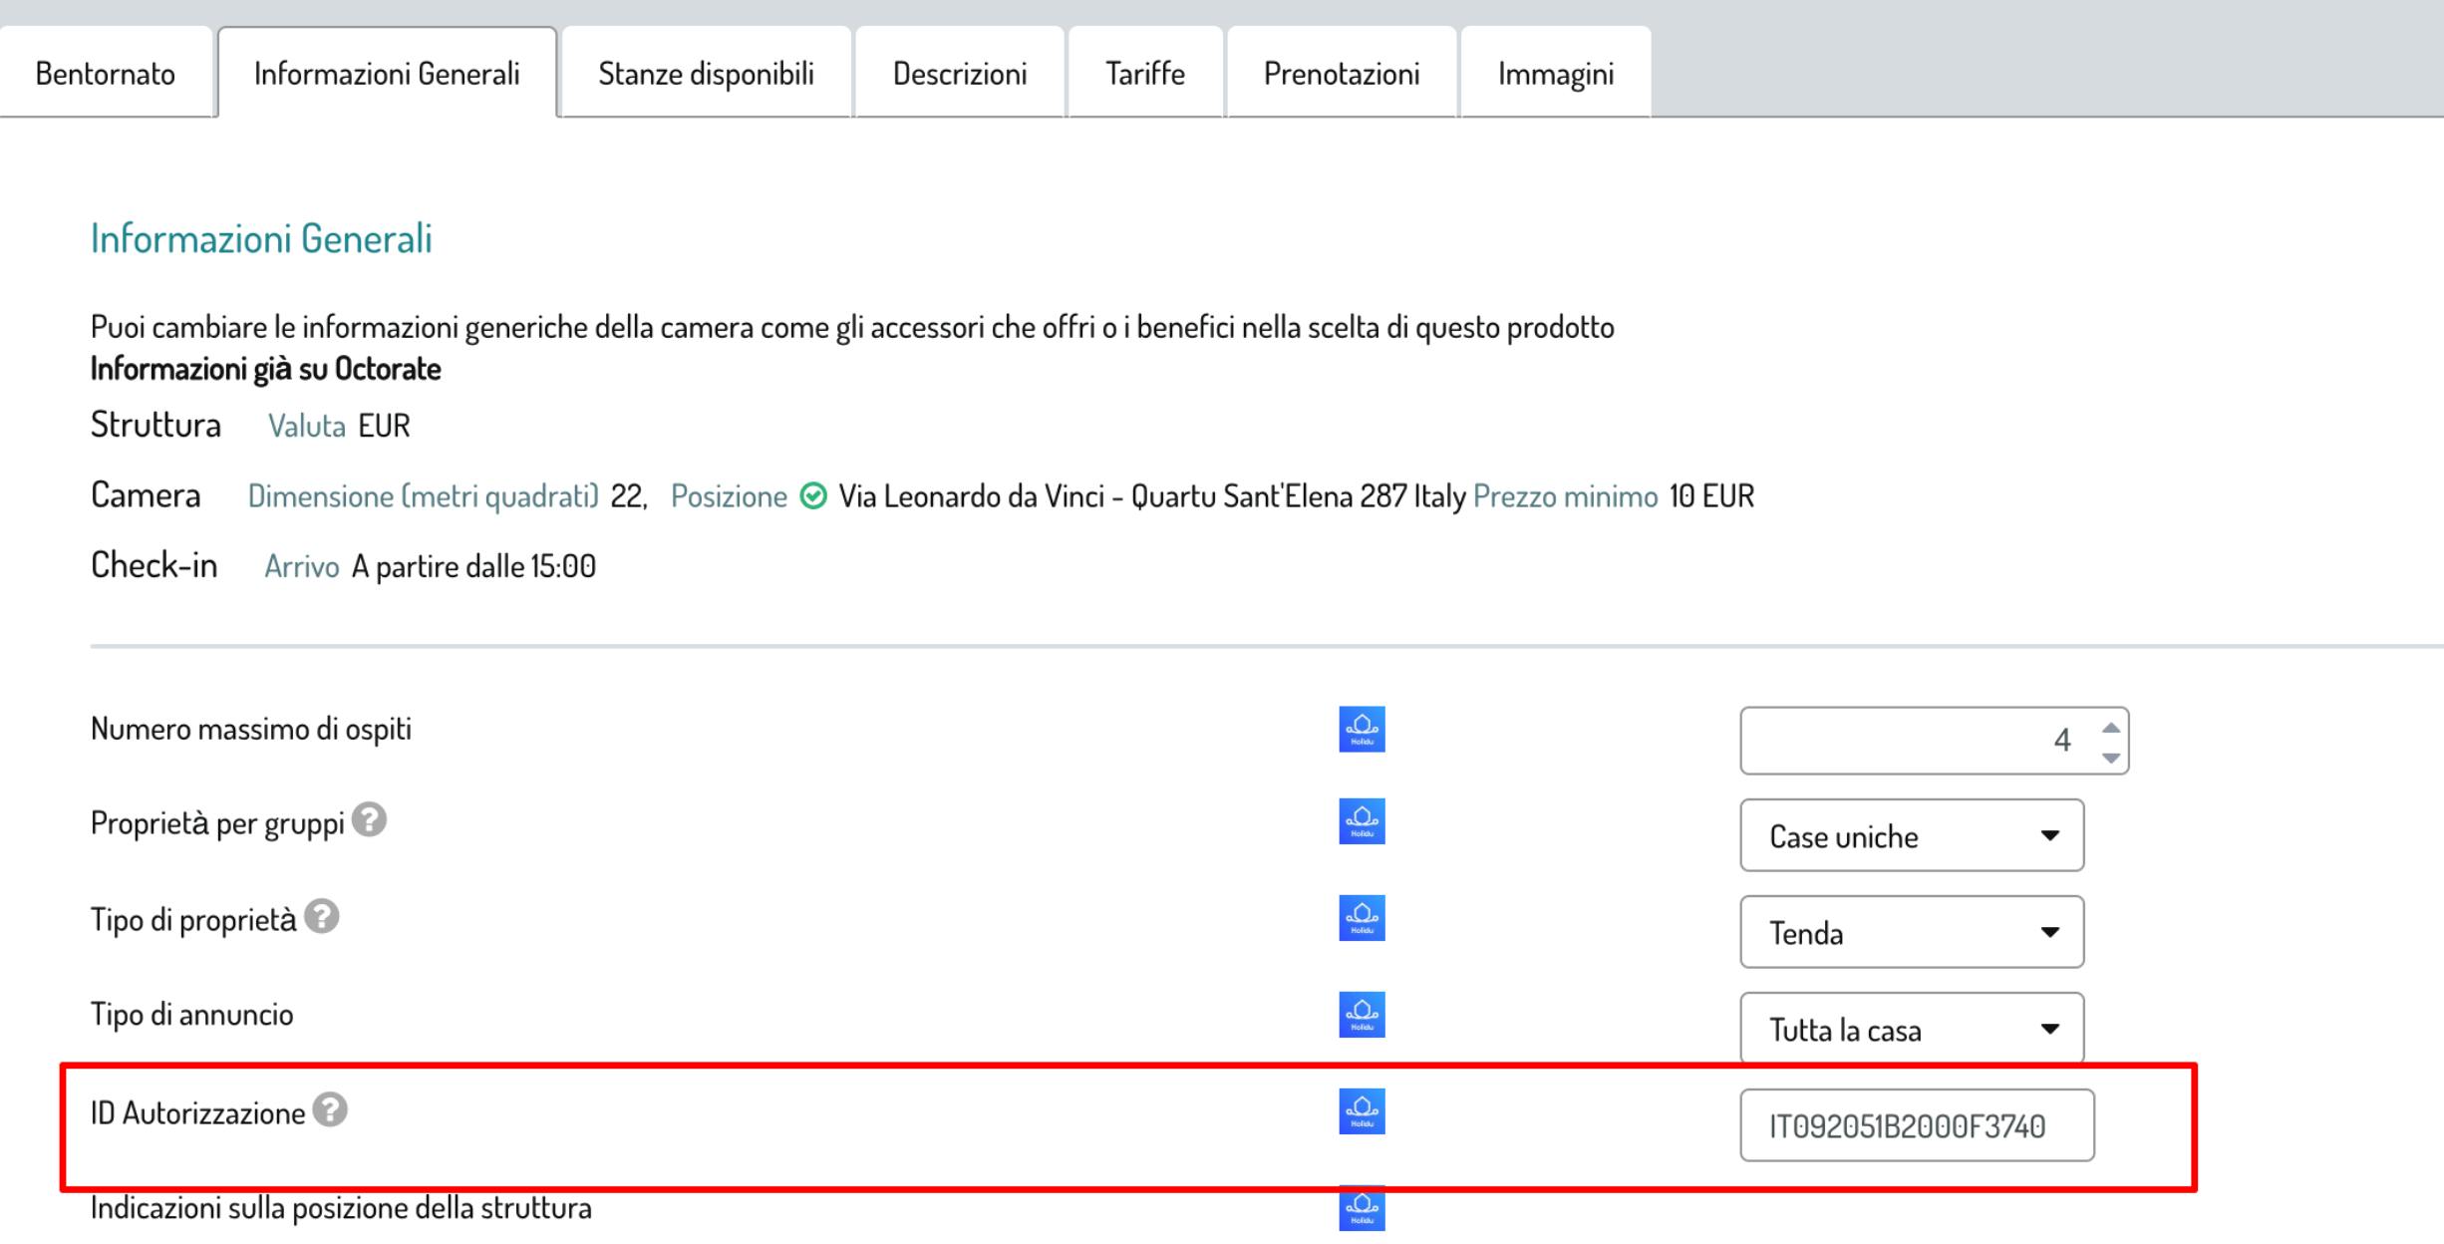Click green verified check beside Posizione
Viewport: 2444px width, 1244px height.
(x=813, y=495)
